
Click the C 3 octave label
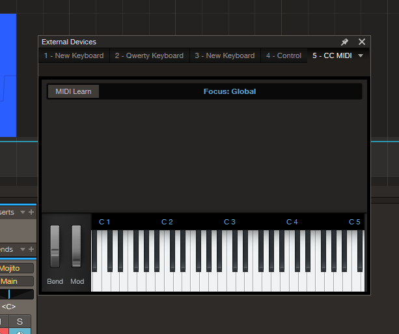coord(230,222)
